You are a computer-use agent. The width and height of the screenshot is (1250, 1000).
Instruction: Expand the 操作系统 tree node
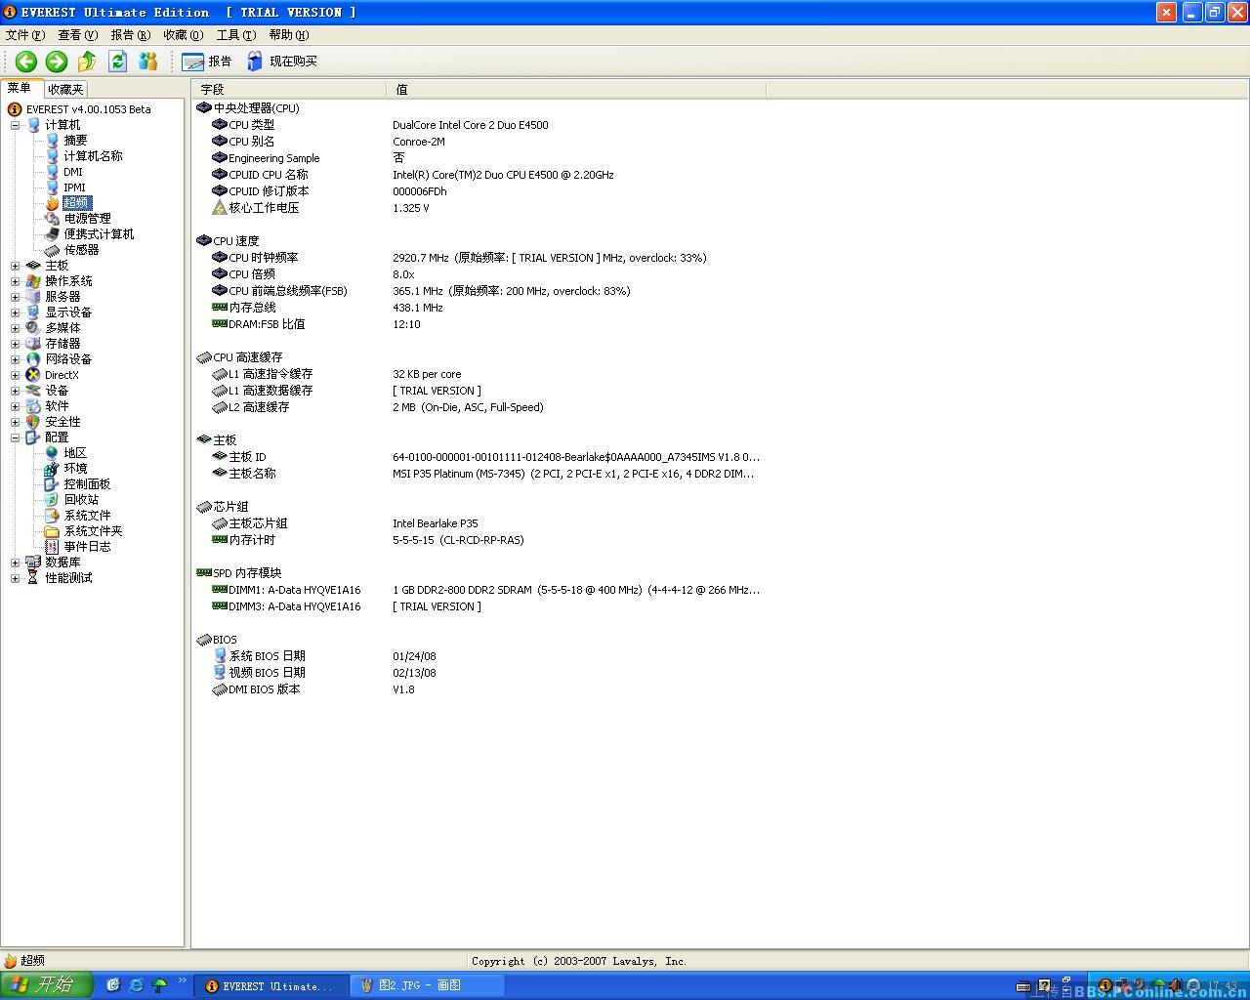tap(15, 281)
